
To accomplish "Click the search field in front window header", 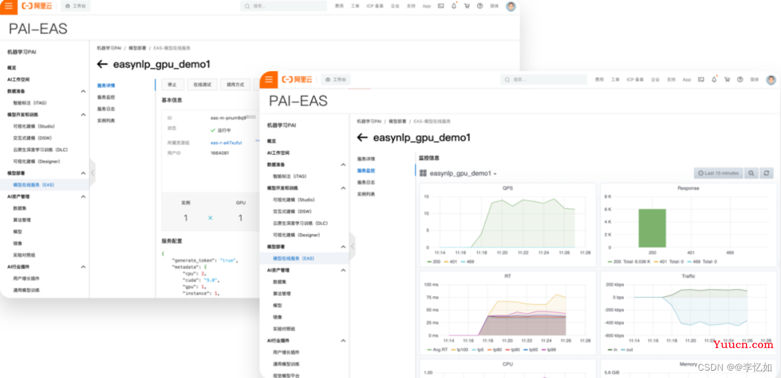I will 544,79.
